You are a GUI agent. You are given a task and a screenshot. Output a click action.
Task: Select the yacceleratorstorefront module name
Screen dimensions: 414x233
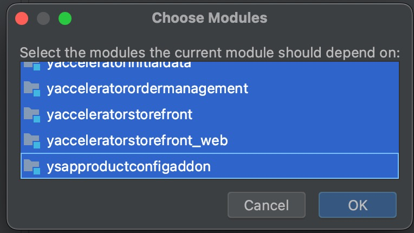[119, 115]
